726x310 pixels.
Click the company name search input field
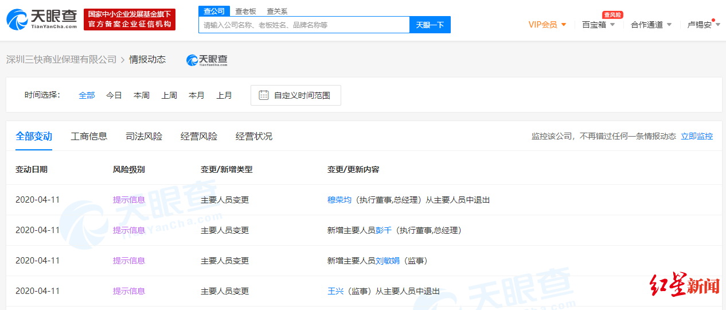pyautogui.click(x=304, y=25)
